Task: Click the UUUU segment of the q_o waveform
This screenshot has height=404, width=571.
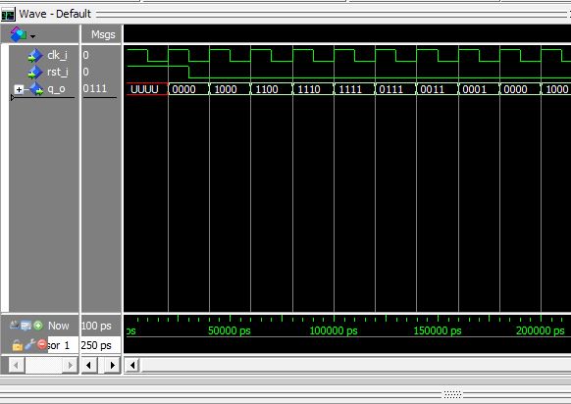Action: pyautogui.click(x=147, y=89)
